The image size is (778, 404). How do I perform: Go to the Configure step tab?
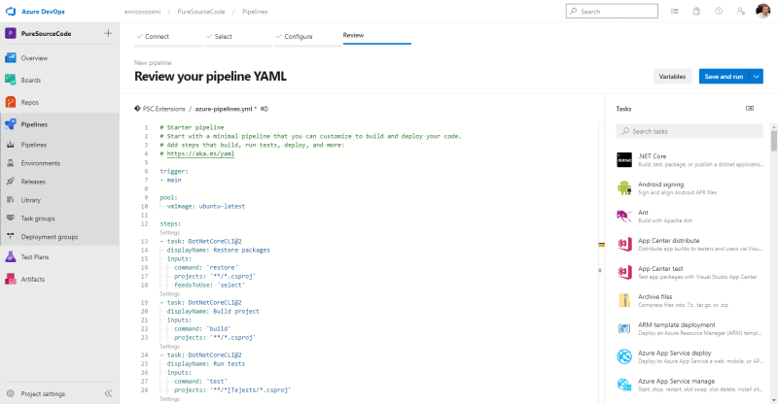click(307, 37)
